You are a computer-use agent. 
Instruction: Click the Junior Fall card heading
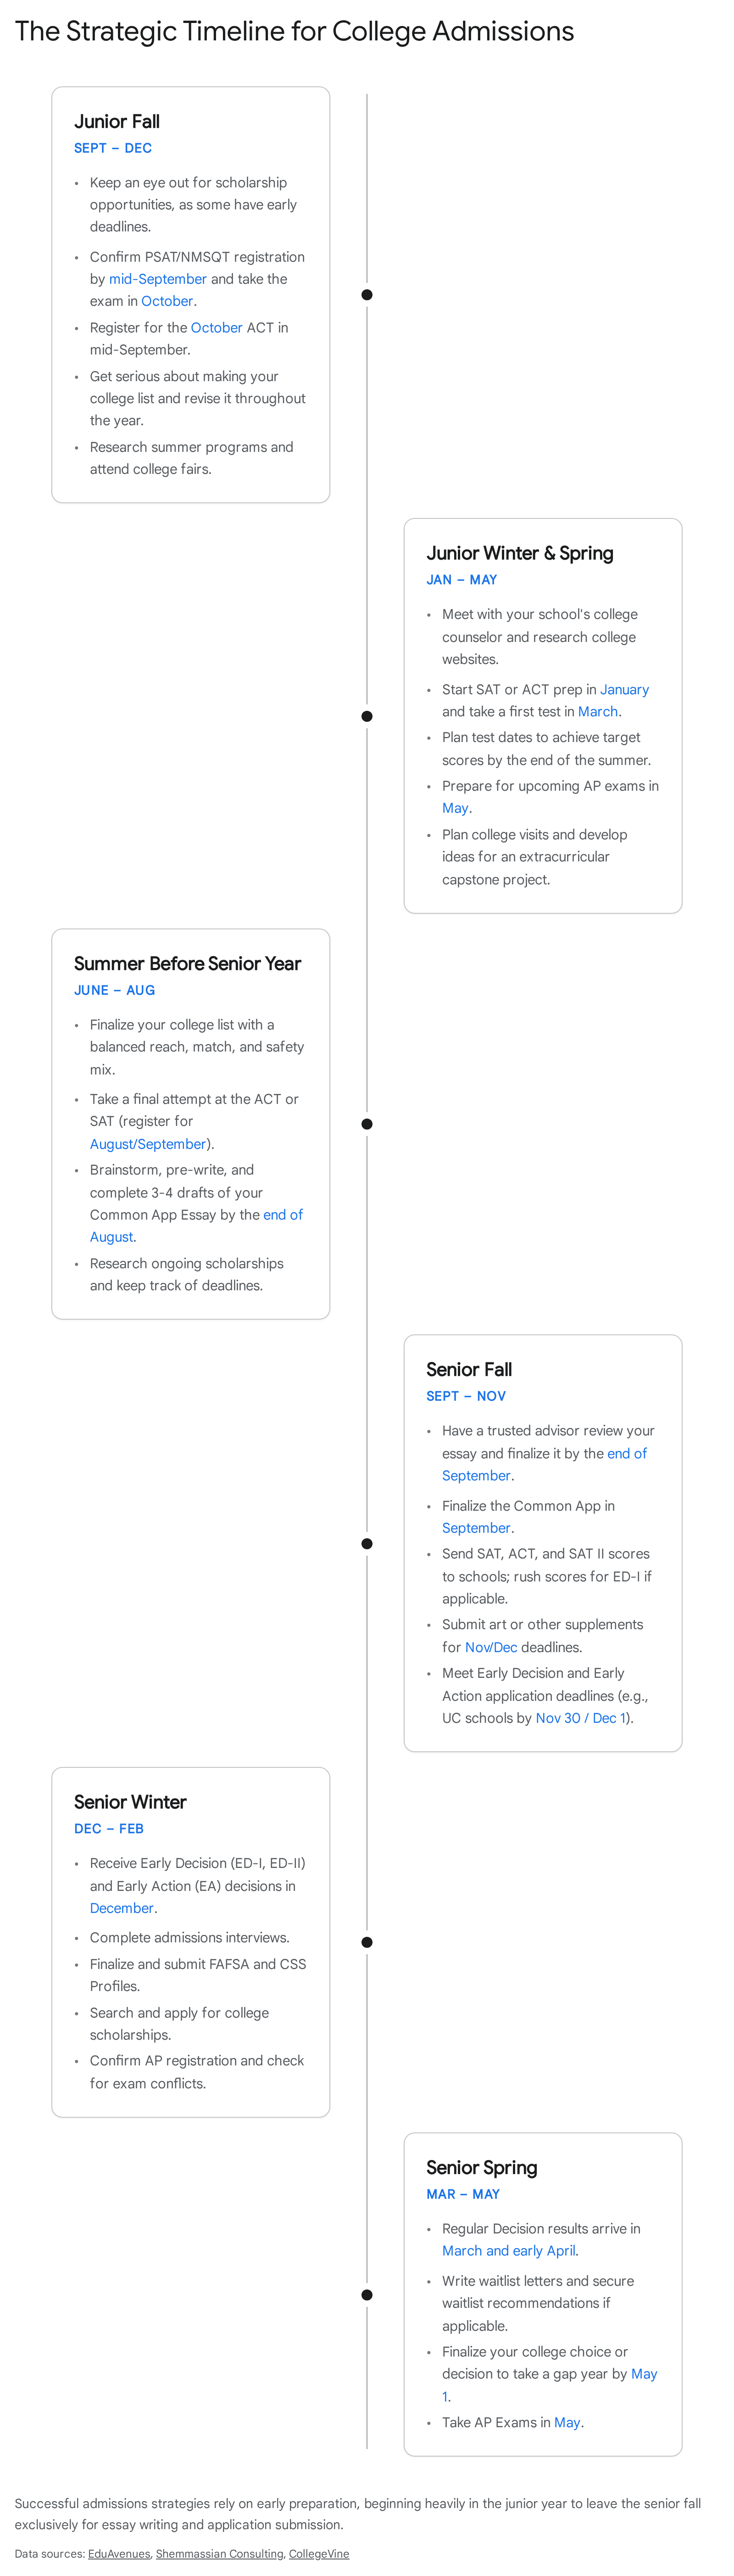[117, 121]
